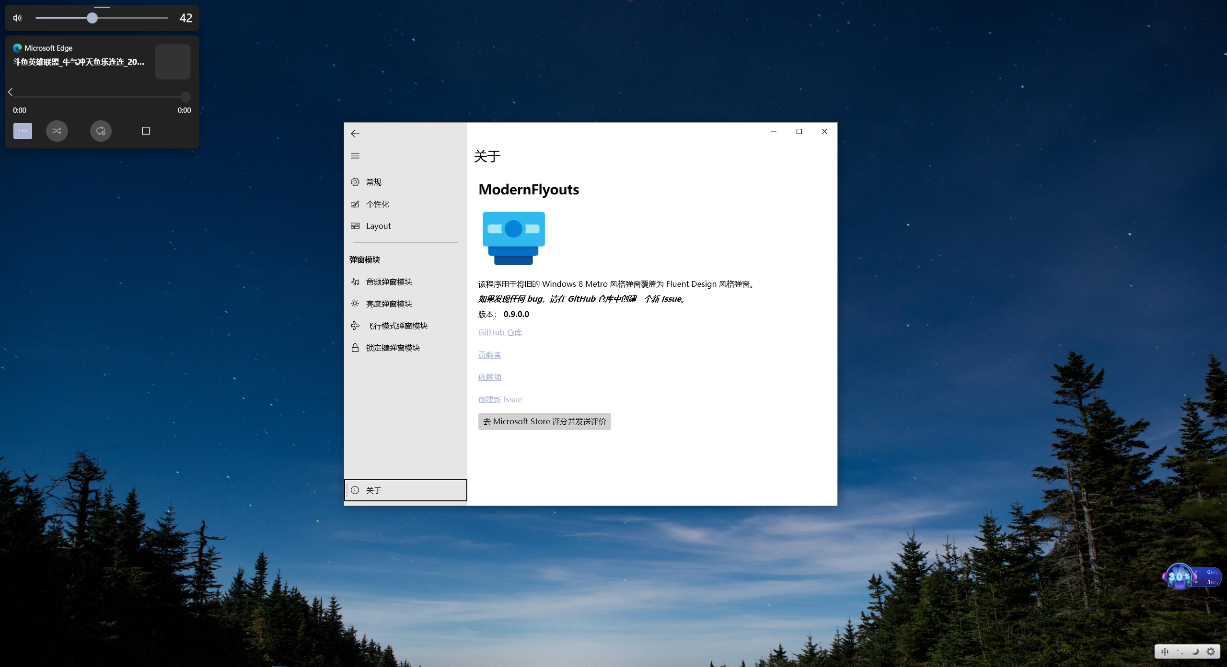This screenshot has height=667, width=1227.
Task: Toggle shuffle in the media flyout
Action: tap(57, 131)
